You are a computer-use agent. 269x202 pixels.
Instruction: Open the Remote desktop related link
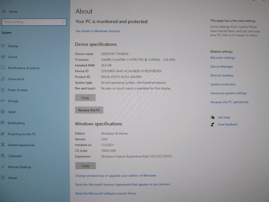(x=222, y=75)
